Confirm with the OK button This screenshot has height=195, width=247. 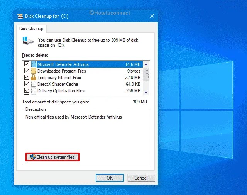[110, 178]
